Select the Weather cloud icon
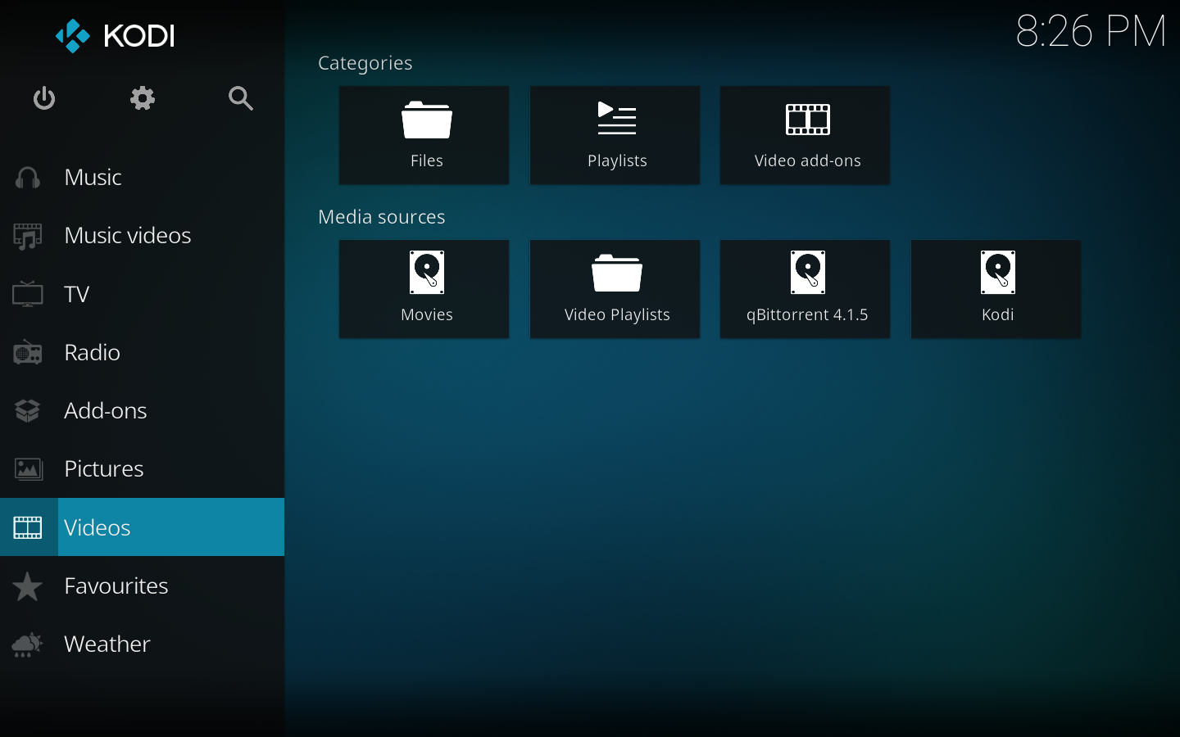The image size is (1180, 737). coord(28,644)
